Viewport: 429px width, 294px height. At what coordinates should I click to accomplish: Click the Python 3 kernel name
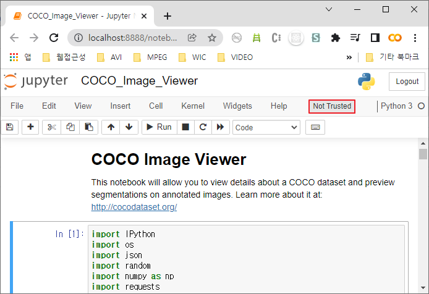396,106
